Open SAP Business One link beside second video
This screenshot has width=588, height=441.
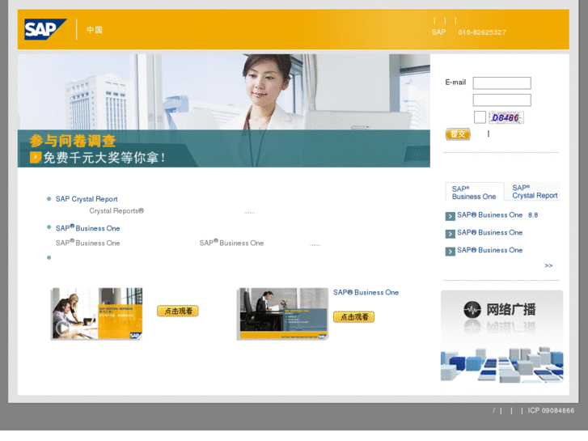[x=366, y=292]
